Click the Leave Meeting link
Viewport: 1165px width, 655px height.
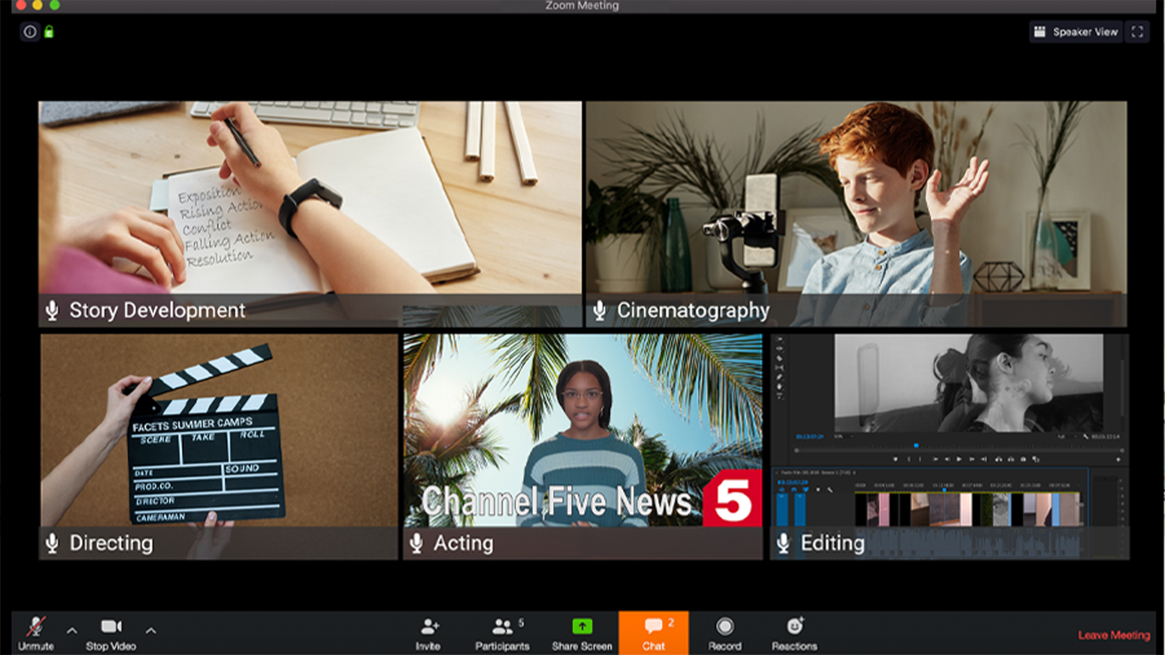(x=1113, y=635)
